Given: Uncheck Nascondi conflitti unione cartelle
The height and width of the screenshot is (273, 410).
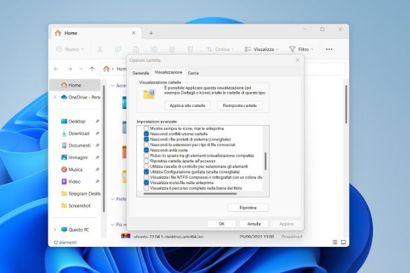Looking at the screenshot, I should coord(147,134).
